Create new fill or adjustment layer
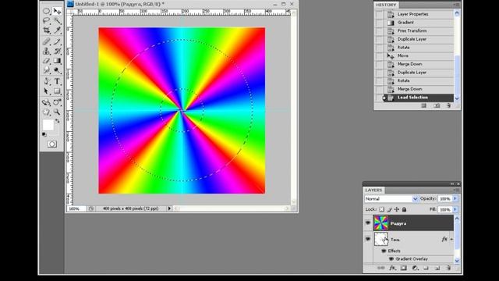The image size is (499, 281). [415, 269]
